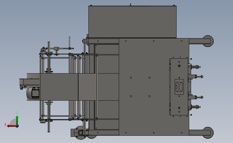Click the blue Z axis dot at triad origin
233x143 pixels.
tap(17, 126)
